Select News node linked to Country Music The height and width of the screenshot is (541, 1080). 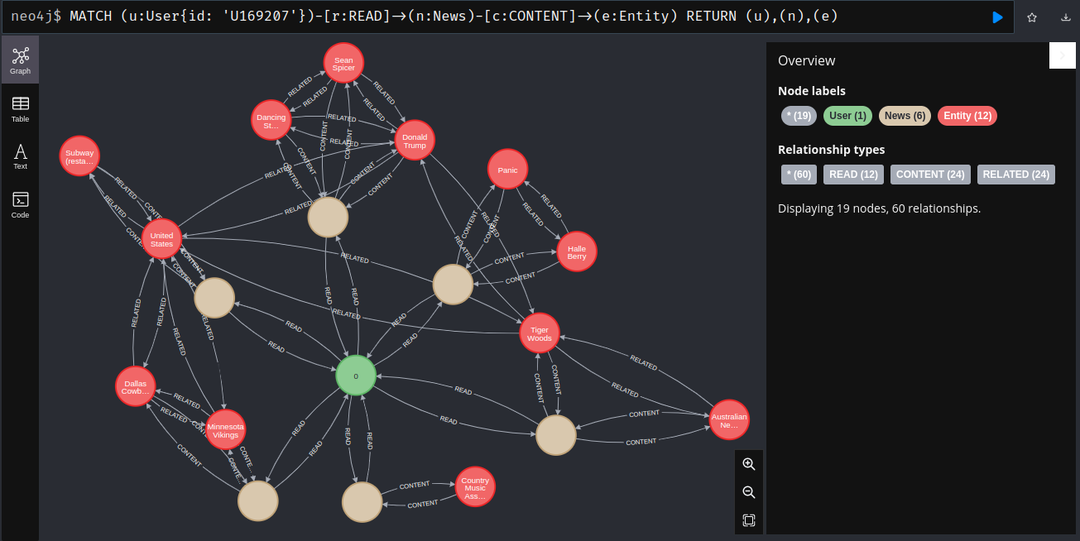362,501
